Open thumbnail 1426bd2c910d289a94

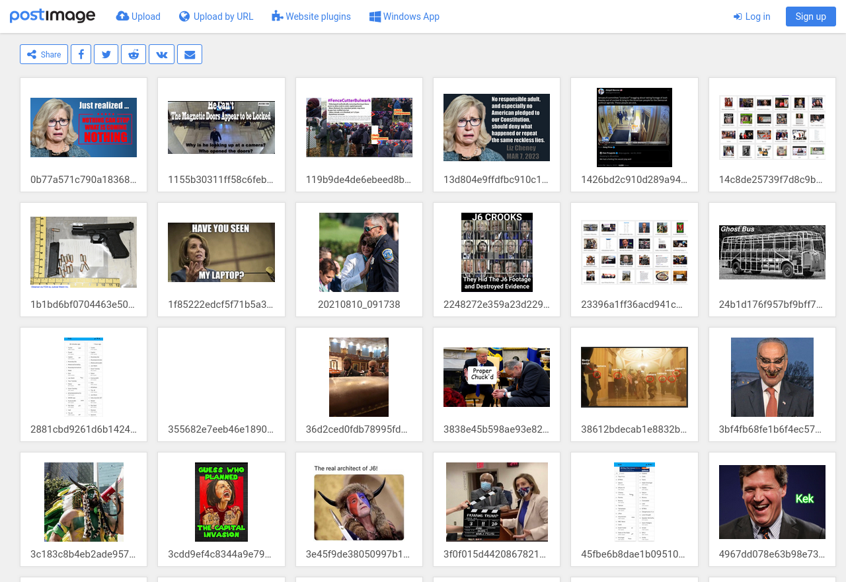pyautogui.click(x=634, y=127)
